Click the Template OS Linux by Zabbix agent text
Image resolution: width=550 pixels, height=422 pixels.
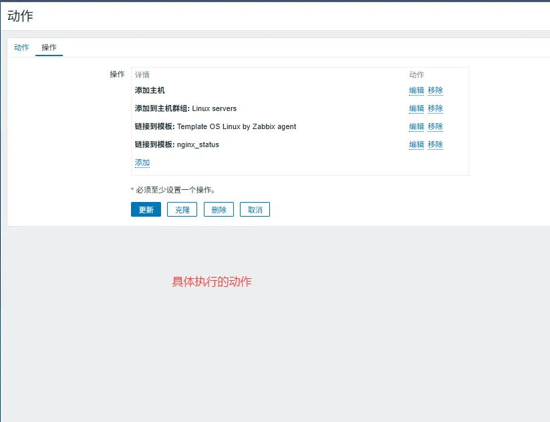(236, 126)
